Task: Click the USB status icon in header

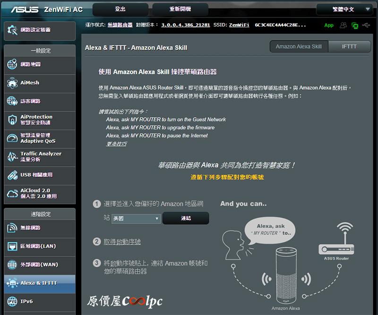Action: 366,25
